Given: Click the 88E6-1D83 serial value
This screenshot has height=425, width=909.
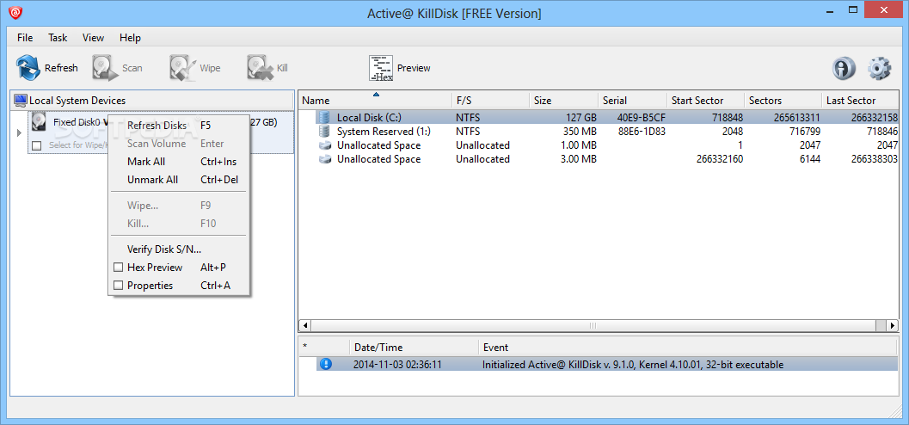Looking at the screenshot, I should (x=642, y=132).
